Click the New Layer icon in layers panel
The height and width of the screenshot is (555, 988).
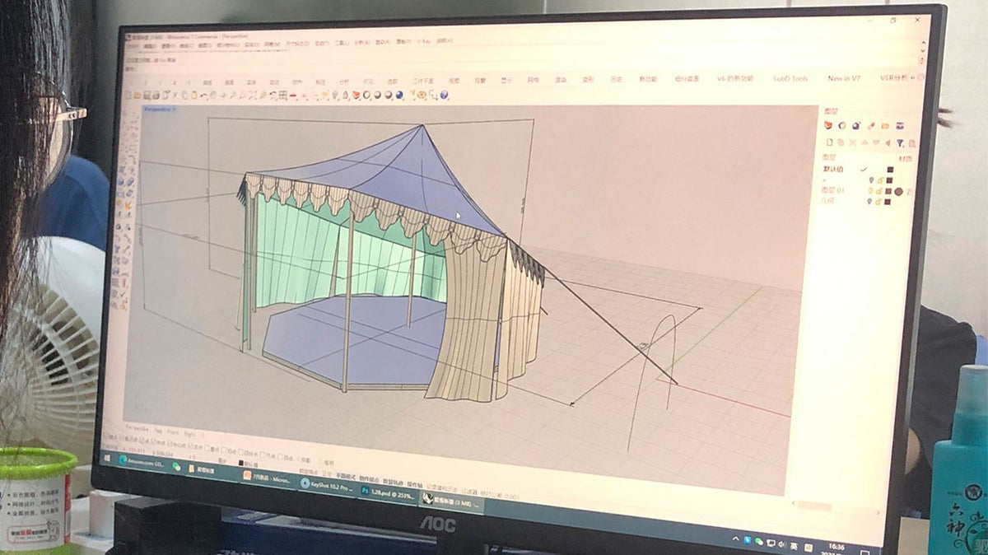[829, 142]
